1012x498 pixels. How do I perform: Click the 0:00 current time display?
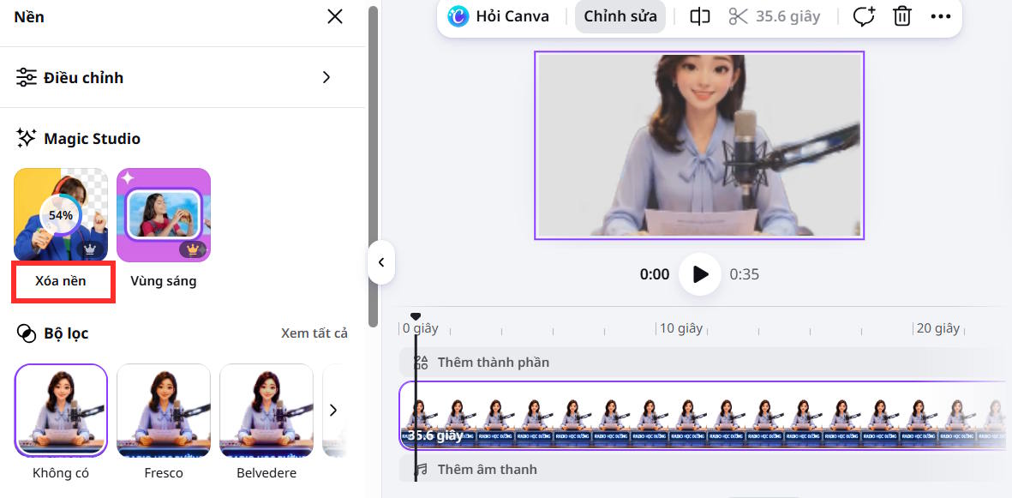click(655, 274)
